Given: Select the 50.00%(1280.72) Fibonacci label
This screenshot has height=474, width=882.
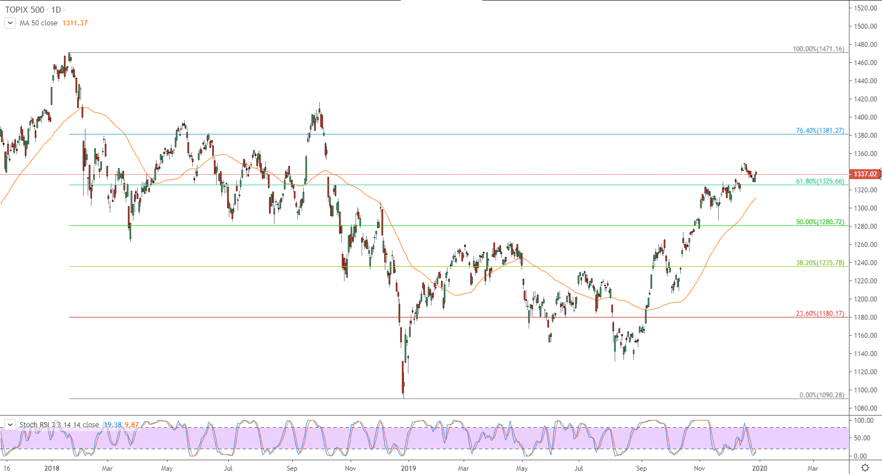Looking at the screenshot, I should point(820,222).
